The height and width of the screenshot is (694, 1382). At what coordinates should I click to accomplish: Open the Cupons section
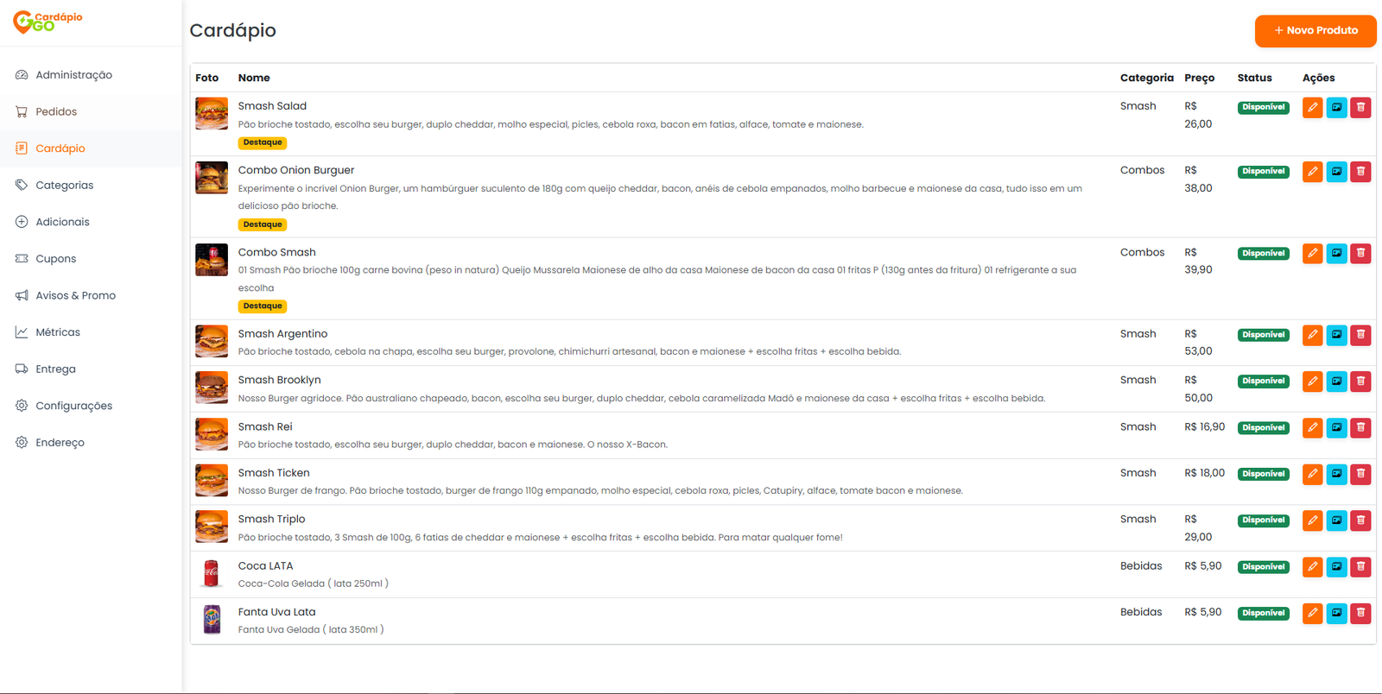[55, 258]
